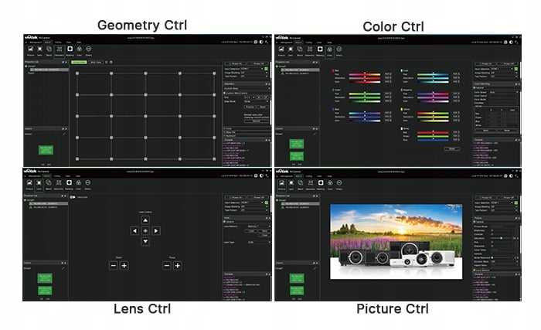The width and height of the screenshot is (541, 330).
Task: Click the Zoom plus button in Lens Ctrl
Action: (x=124, y=265)
